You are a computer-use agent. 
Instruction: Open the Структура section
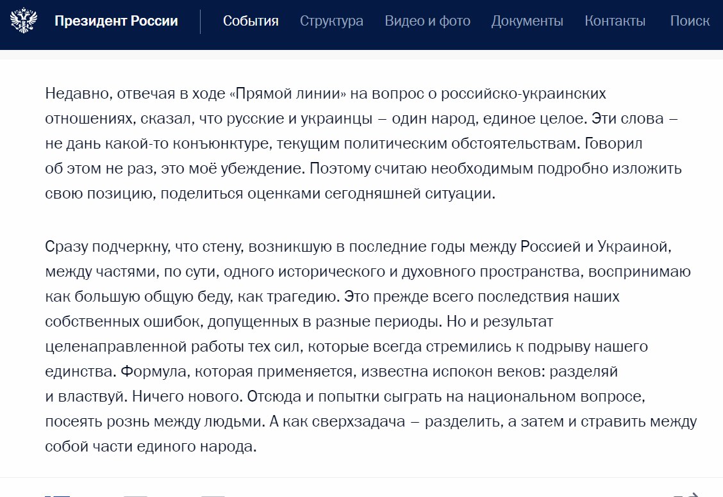pos(331,21)
